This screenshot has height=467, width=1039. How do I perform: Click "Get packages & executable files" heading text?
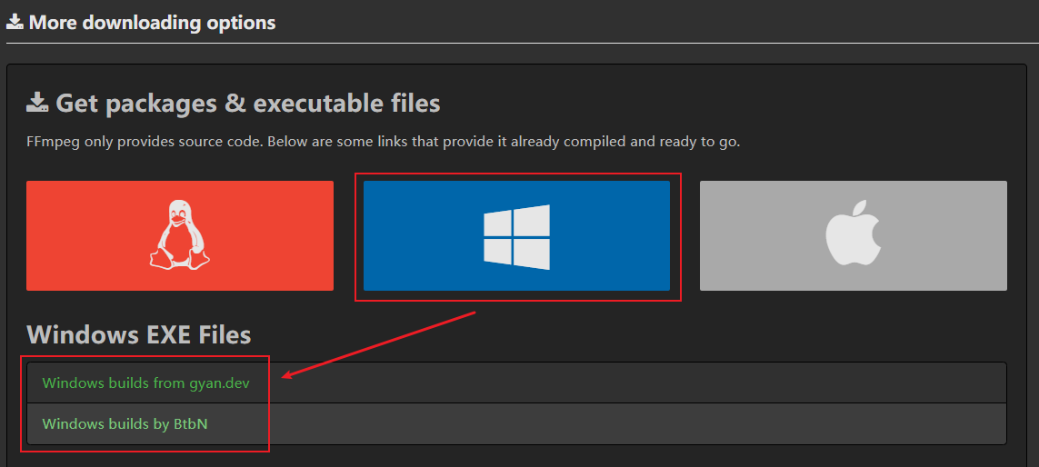coord(248,104)
